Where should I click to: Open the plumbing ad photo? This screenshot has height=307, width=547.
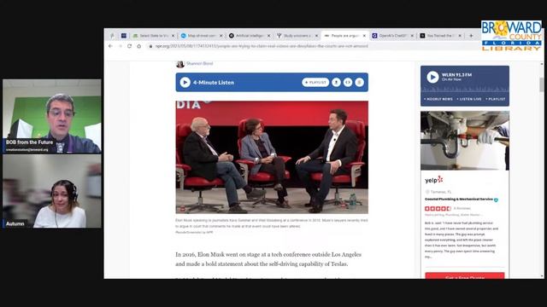pyautogui.click(x=465, y=141)
